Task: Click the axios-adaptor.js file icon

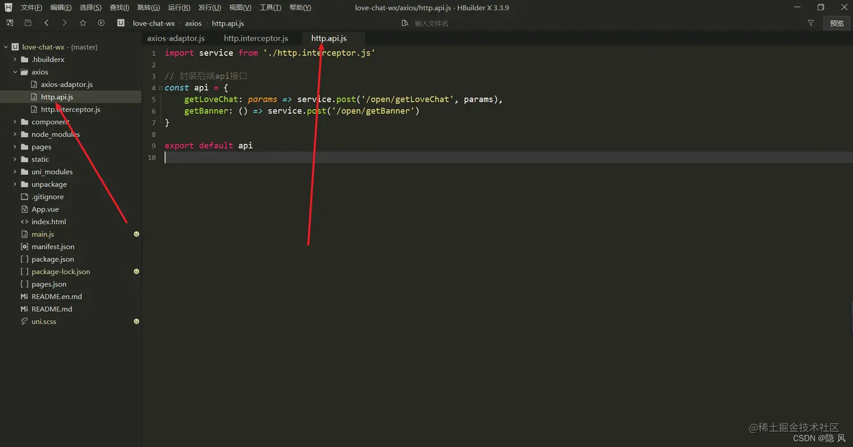Action: 34,84
